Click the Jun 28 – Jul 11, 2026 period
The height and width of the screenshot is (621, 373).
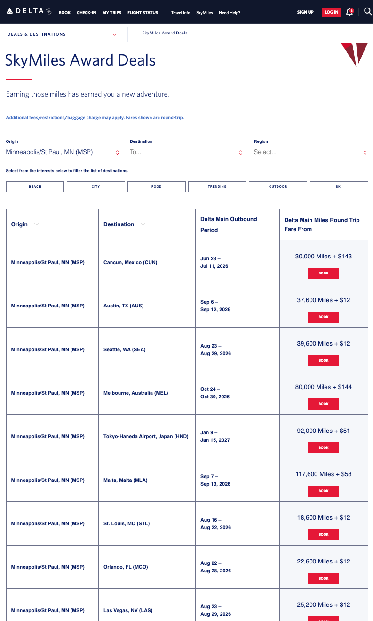214,262
